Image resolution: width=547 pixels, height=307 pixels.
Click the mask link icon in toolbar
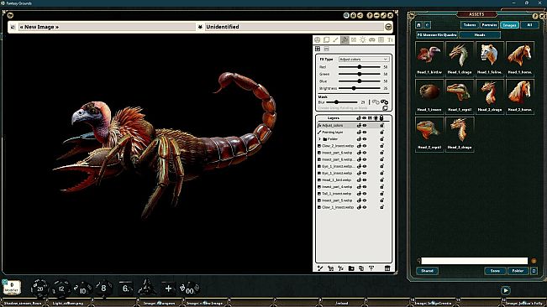[x=372, y=40]
